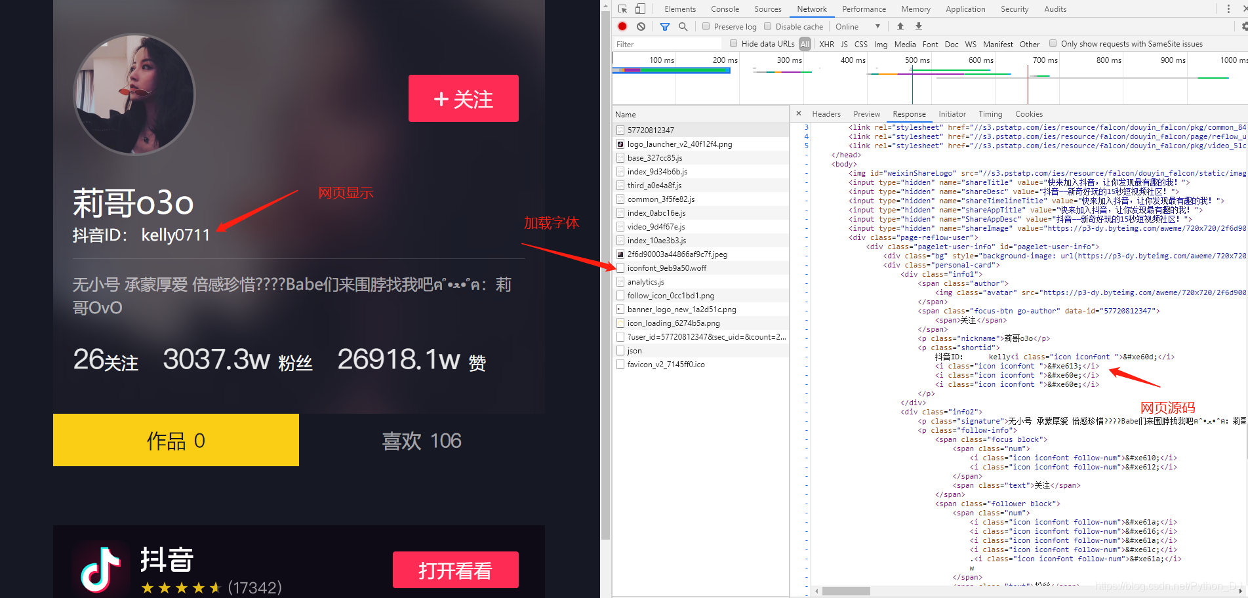Click the response horizontal scrollbar

pos(846,591)
